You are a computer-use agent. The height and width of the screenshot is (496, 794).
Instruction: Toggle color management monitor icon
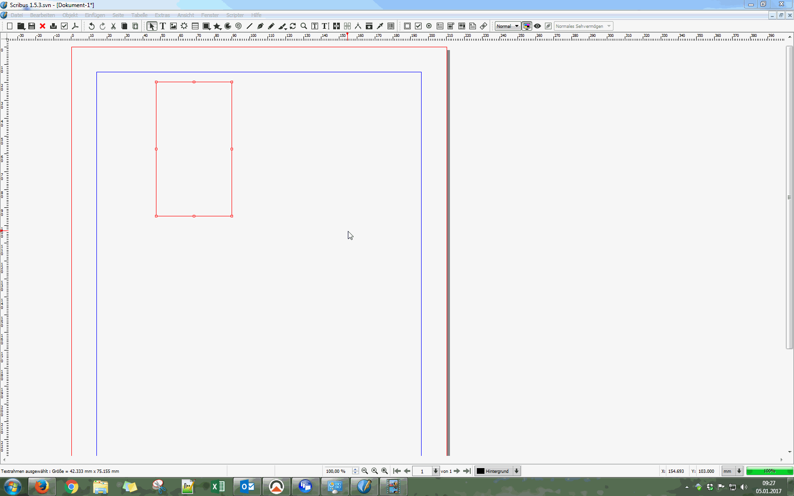(527, 26)
